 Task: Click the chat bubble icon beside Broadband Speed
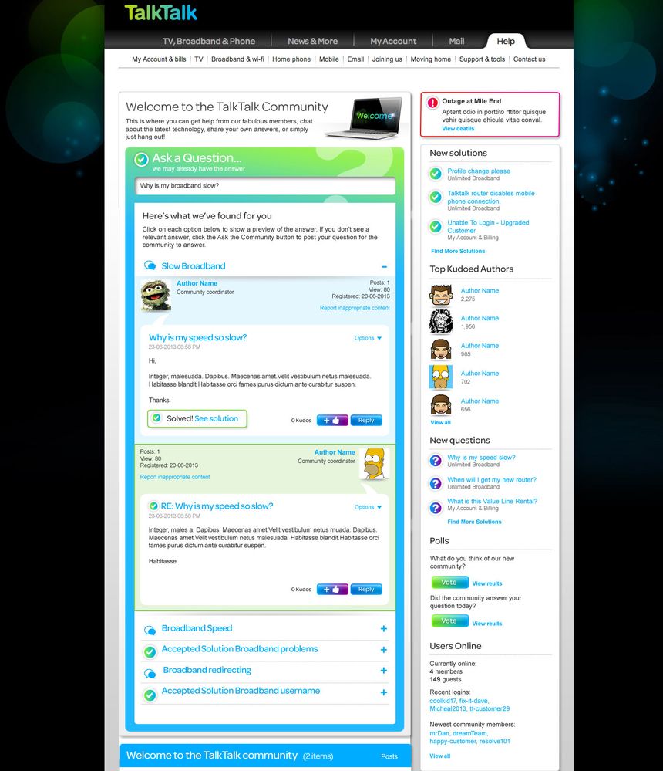150,630
